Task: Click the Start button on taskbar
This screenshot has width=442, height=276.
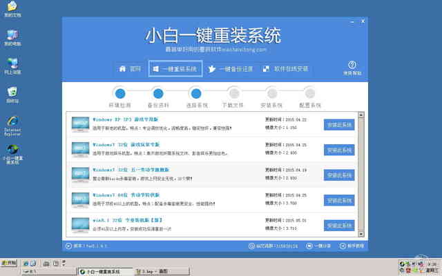Action: pyautogui.click(x=9, y=264)
